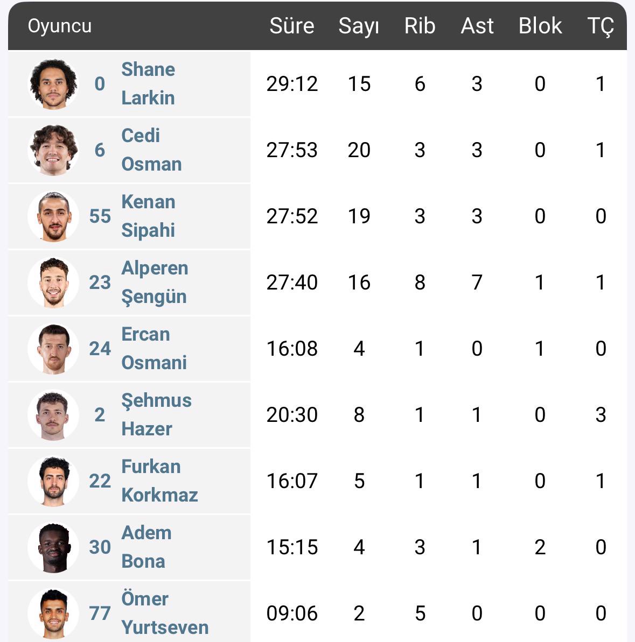
Task: Select the Blok column header
Action: click(x=540, y=26)
